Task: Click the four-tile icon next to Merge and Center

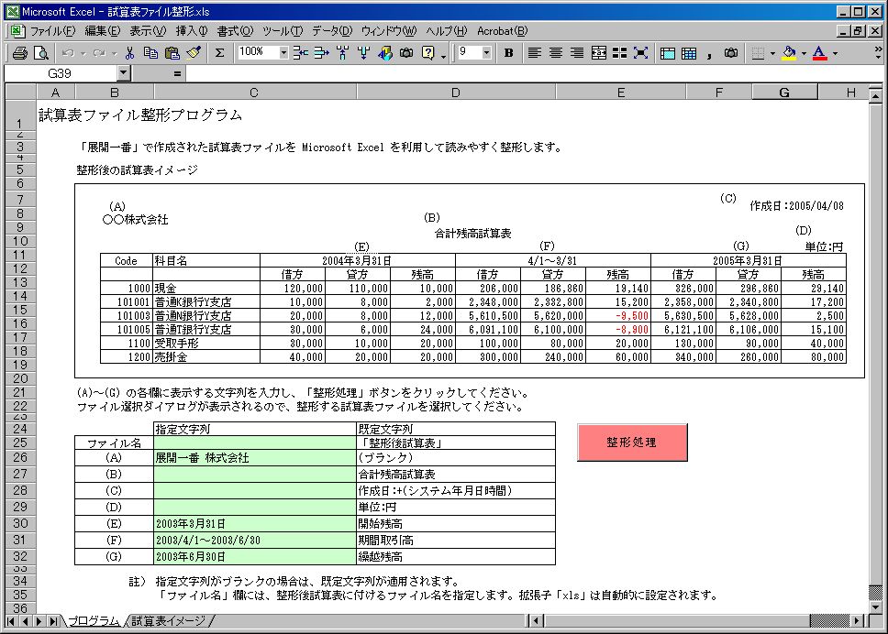Action: tap(620, 53)
